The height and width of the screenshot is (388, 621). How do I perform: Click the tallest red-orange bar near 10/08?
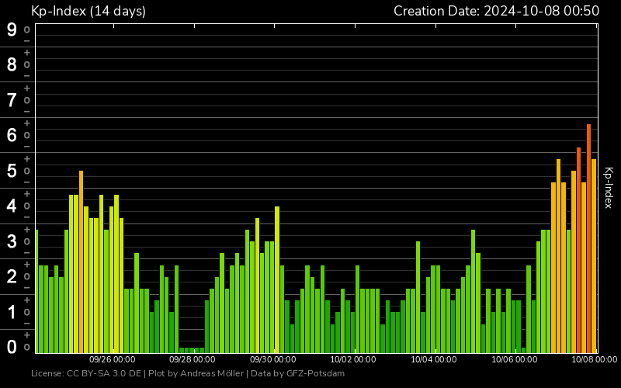coord(588,233)
